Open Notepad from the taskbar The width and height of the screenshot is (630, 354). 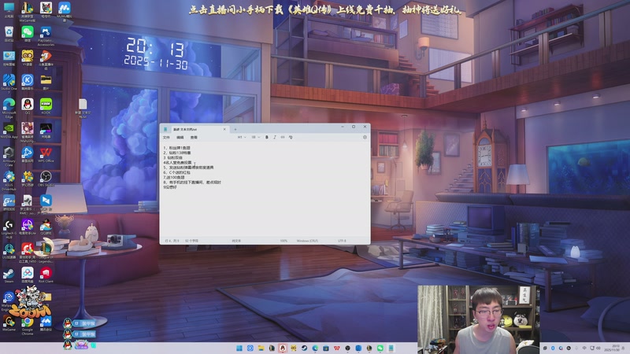point(391,348)
